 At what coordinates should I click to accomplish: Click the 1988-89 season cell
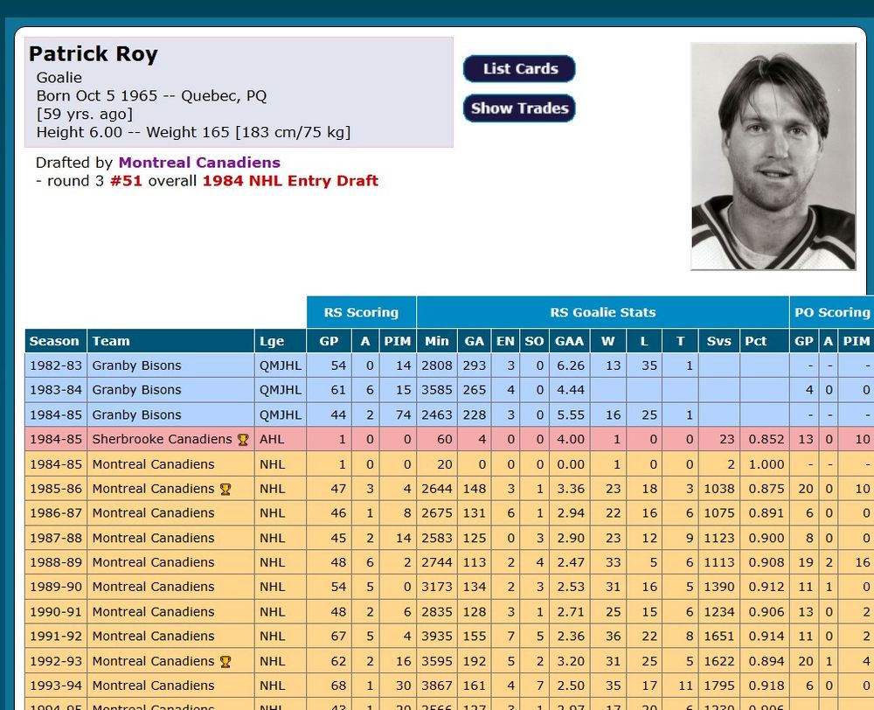tap(55, 562)
